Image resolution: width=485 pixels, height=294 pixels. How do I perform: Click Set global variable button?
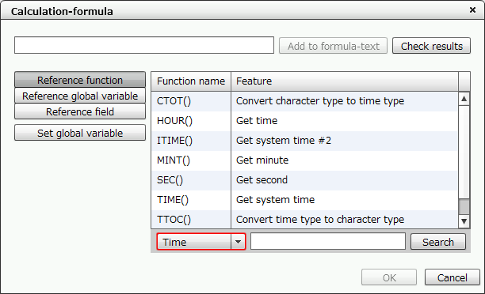[x=80, y=133]
